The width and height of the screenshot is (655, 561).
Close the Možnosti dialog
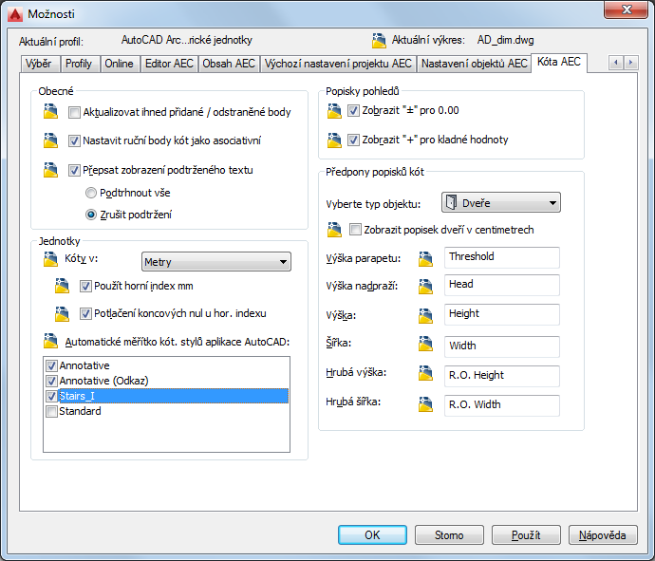coord(626,9)
